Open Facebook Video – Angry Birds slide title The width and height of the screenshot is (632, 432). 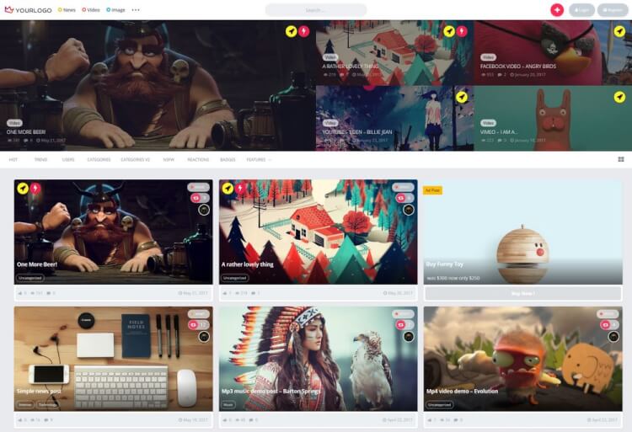click(x=518, y=66)
